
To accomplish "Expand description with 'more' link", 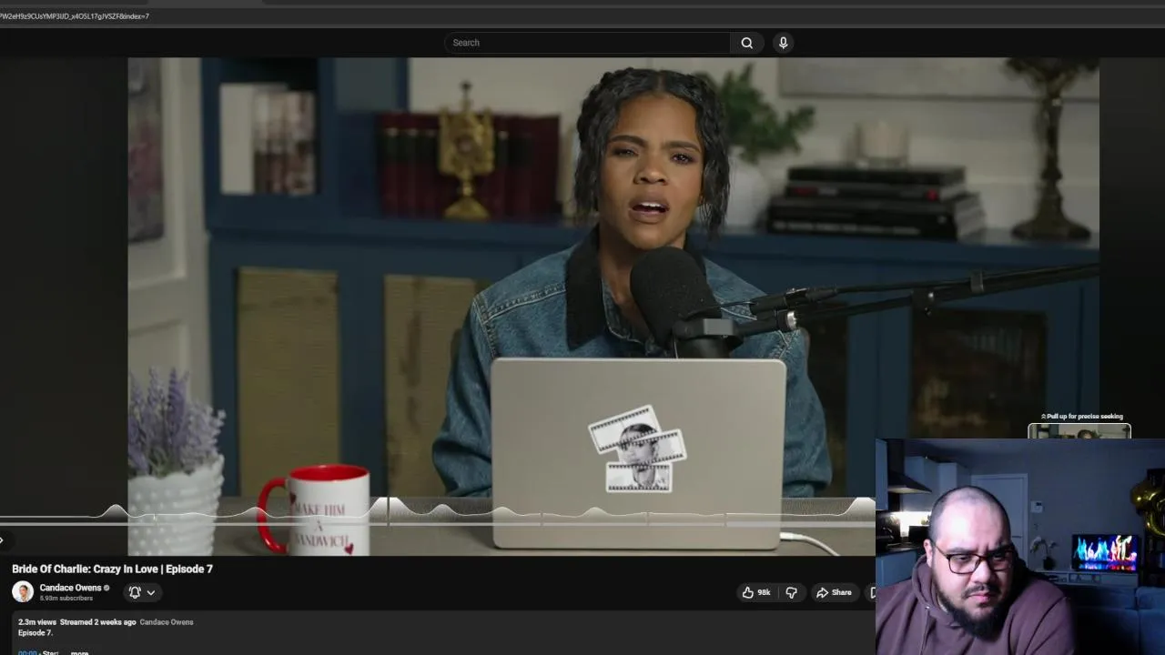I will [80, 652].
